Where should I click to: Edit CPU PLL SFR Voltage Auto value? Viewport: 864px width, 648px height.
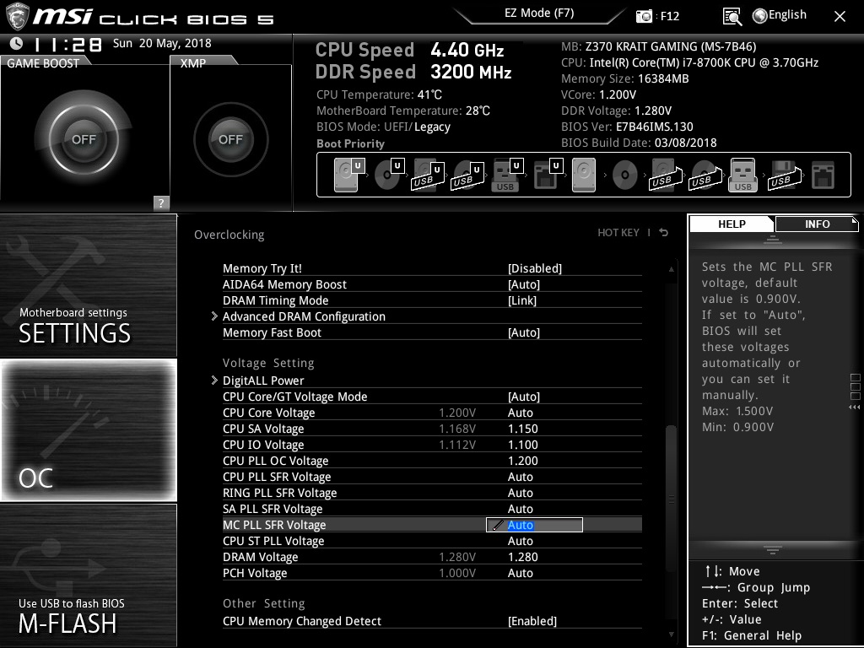[x=520, y=477]
